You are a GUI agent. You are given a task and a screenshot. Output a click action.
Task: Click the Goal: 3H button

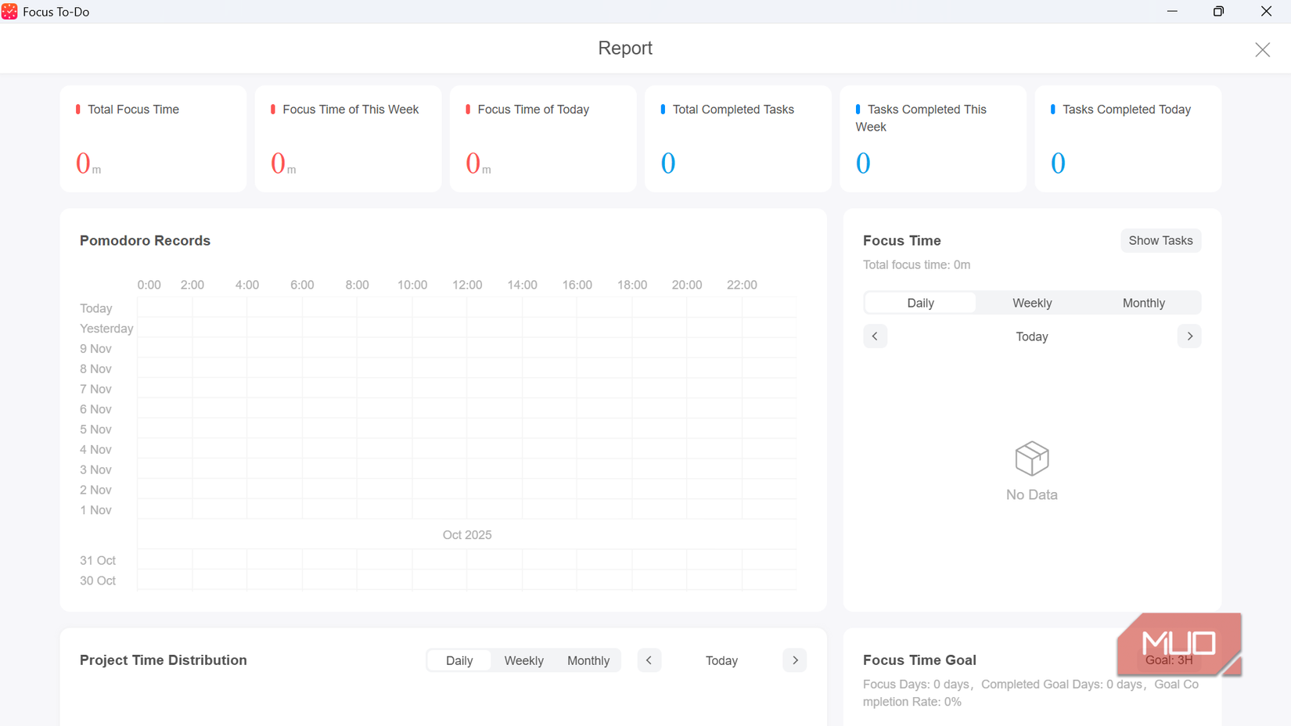point(1169,660)
